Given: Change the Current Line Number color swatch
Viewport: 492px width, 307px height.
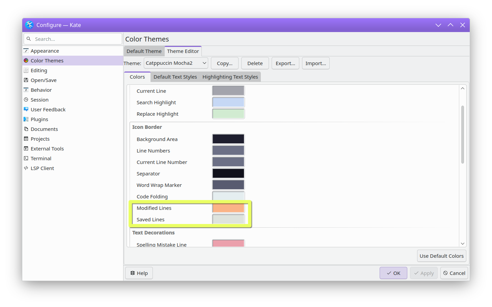Looking at the screenshot, I should pyautogui.click(x=228, y=162).
